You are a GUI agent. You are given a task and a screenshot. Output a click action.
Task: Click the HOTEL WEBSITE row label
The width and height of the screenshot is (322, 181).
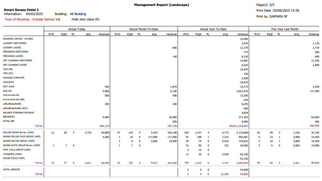pos(11,169)
